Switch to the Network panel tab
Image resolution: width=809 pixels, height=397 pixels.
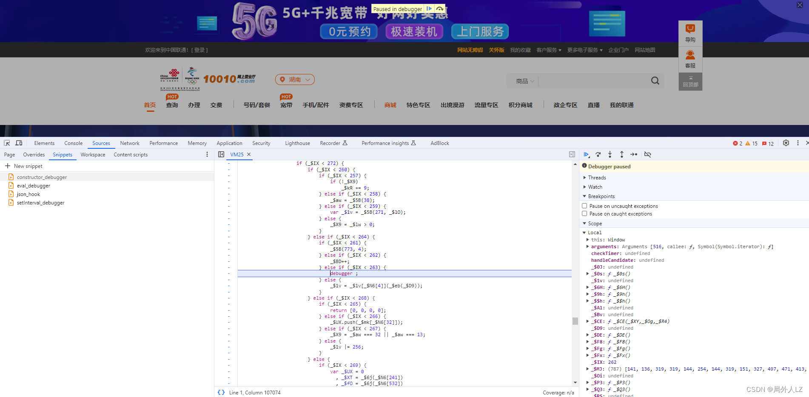pyautogui.click(x=130, y=143)
